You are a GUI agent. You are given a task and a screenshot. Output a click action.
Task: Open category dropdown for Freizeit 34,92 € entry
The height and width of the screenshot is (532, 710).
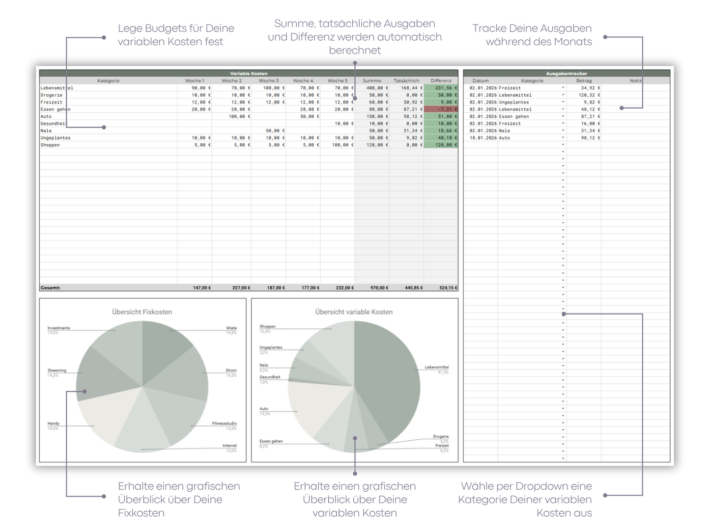[563, 88]
